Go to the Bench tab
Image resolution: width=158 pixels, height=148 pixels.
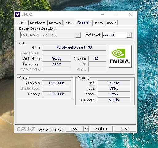point(98,23)
